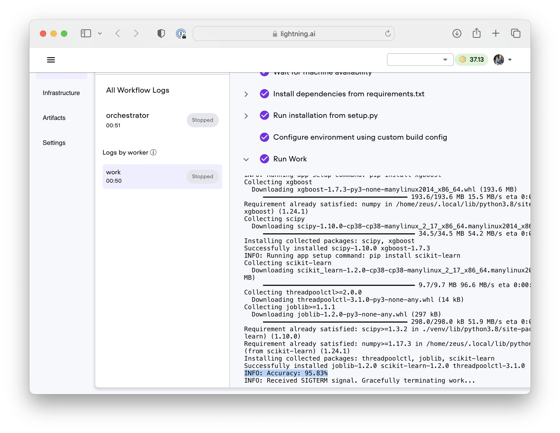Click the sidebar toggle icon
The image size is (560, 433).
51,60
